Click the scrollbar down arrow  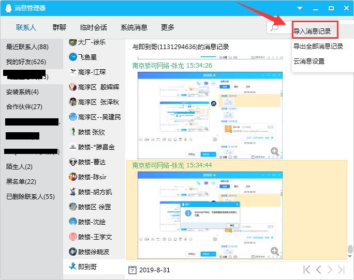[350, 256]
